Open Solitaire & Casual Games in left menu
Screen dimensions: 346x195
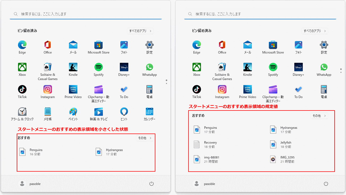[x=48, y=72]
